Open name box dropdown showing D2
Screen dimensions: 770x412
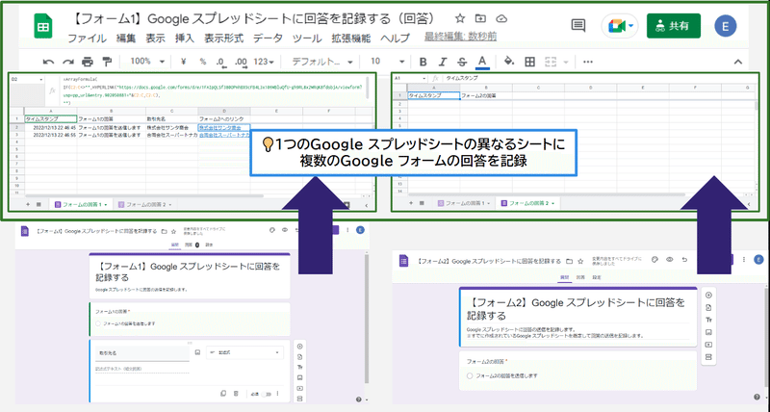41,79
